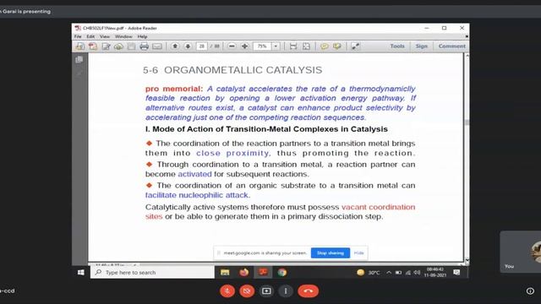The width and height of the screenshot is (541, 304).
Task: Click the Save file icon in toolbar
Action: 132,46
